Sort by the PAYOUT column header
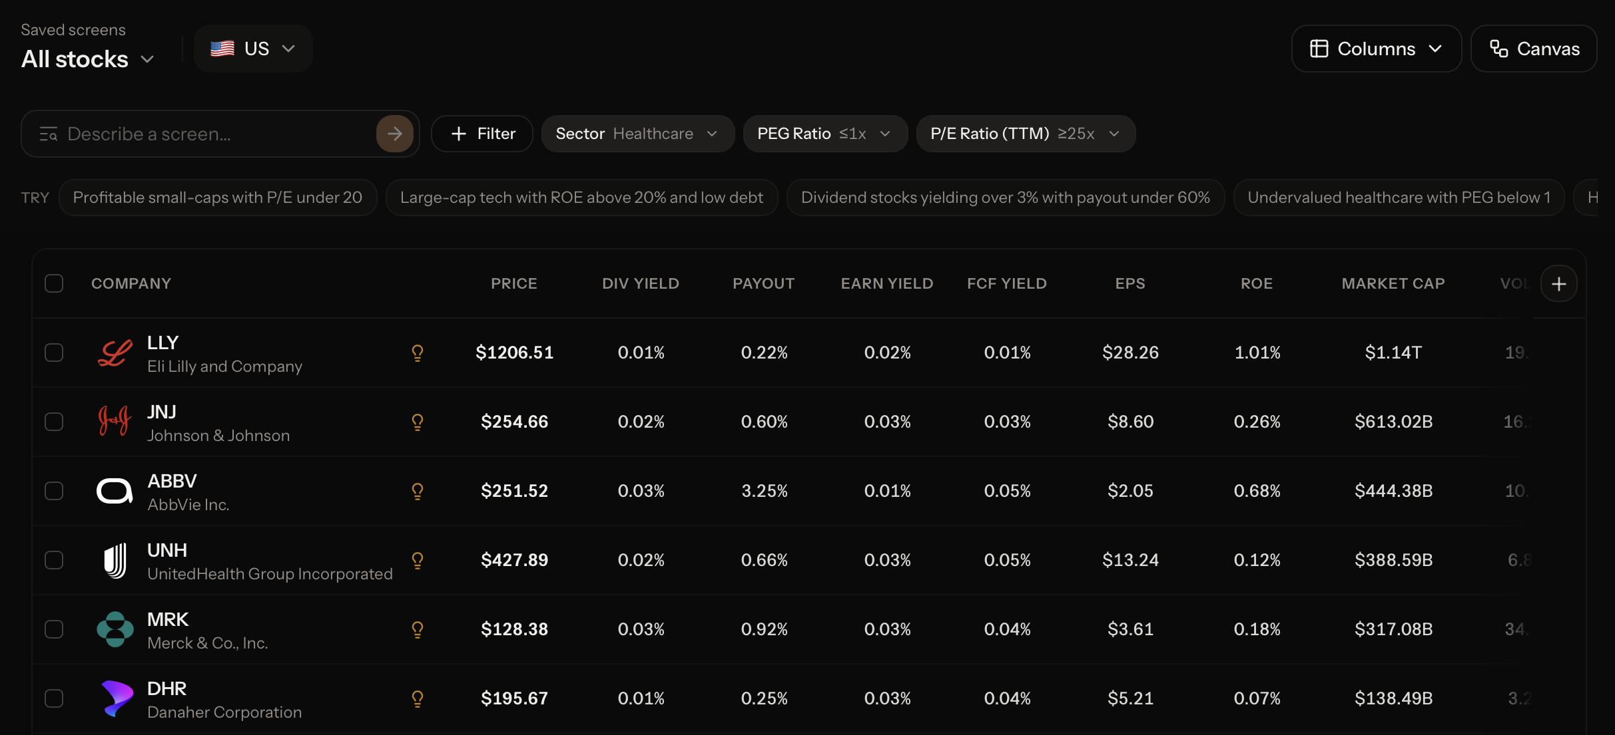Viewport: 1615px width, 735px height. (764, 283)
